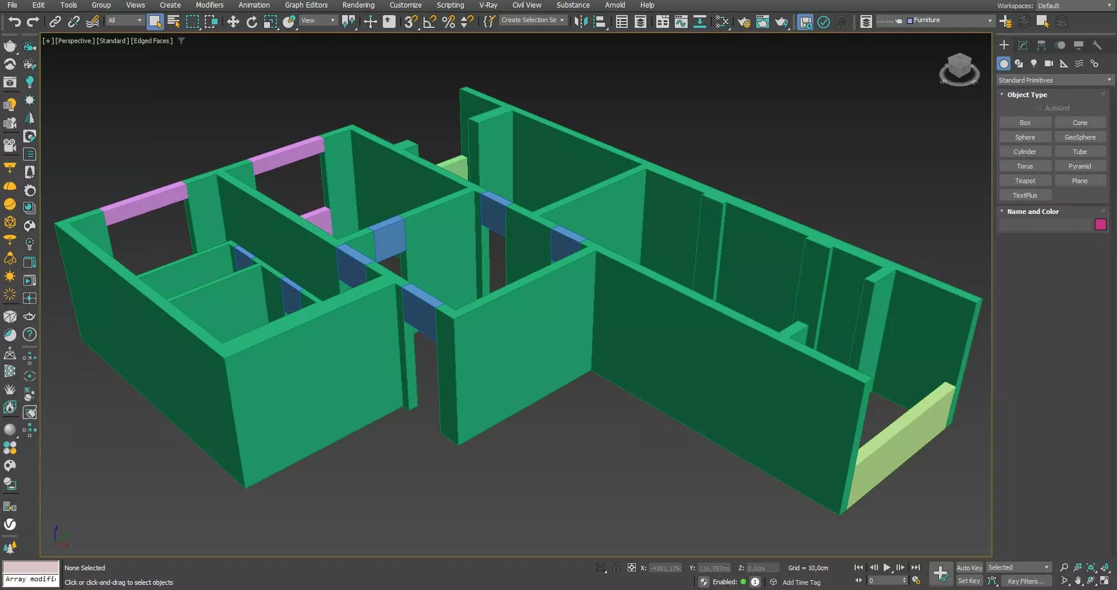Open the Modifiers menu
Viewport: 1117px width, 590px height.
(x=209, y=5)
